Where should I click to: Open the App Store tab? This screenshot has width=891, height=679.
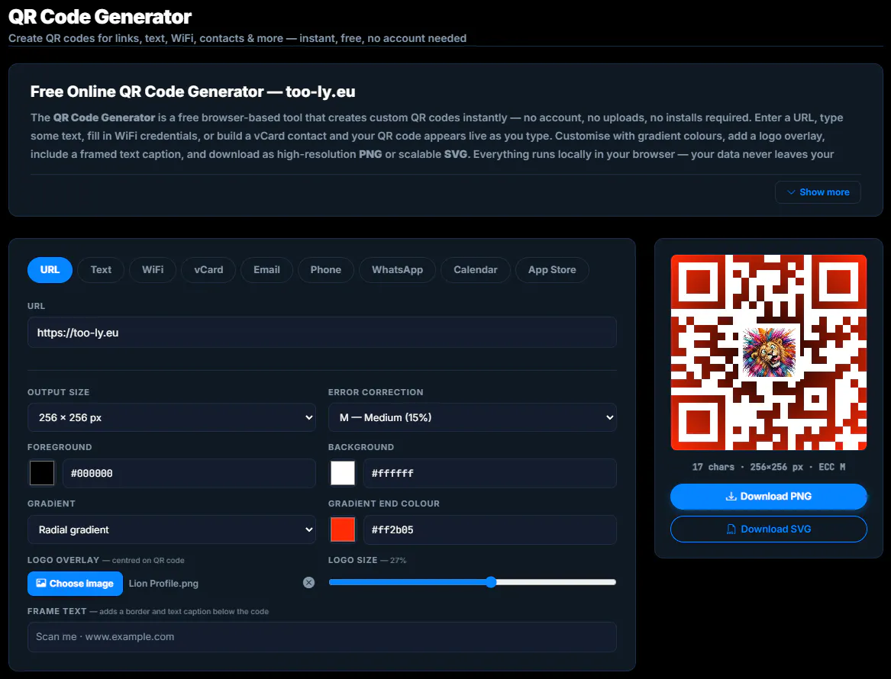[x=552, y=269]
